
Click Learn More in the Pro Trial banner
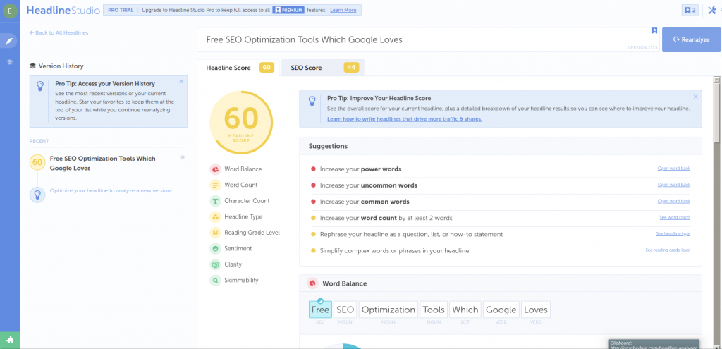tap(343, 10)
